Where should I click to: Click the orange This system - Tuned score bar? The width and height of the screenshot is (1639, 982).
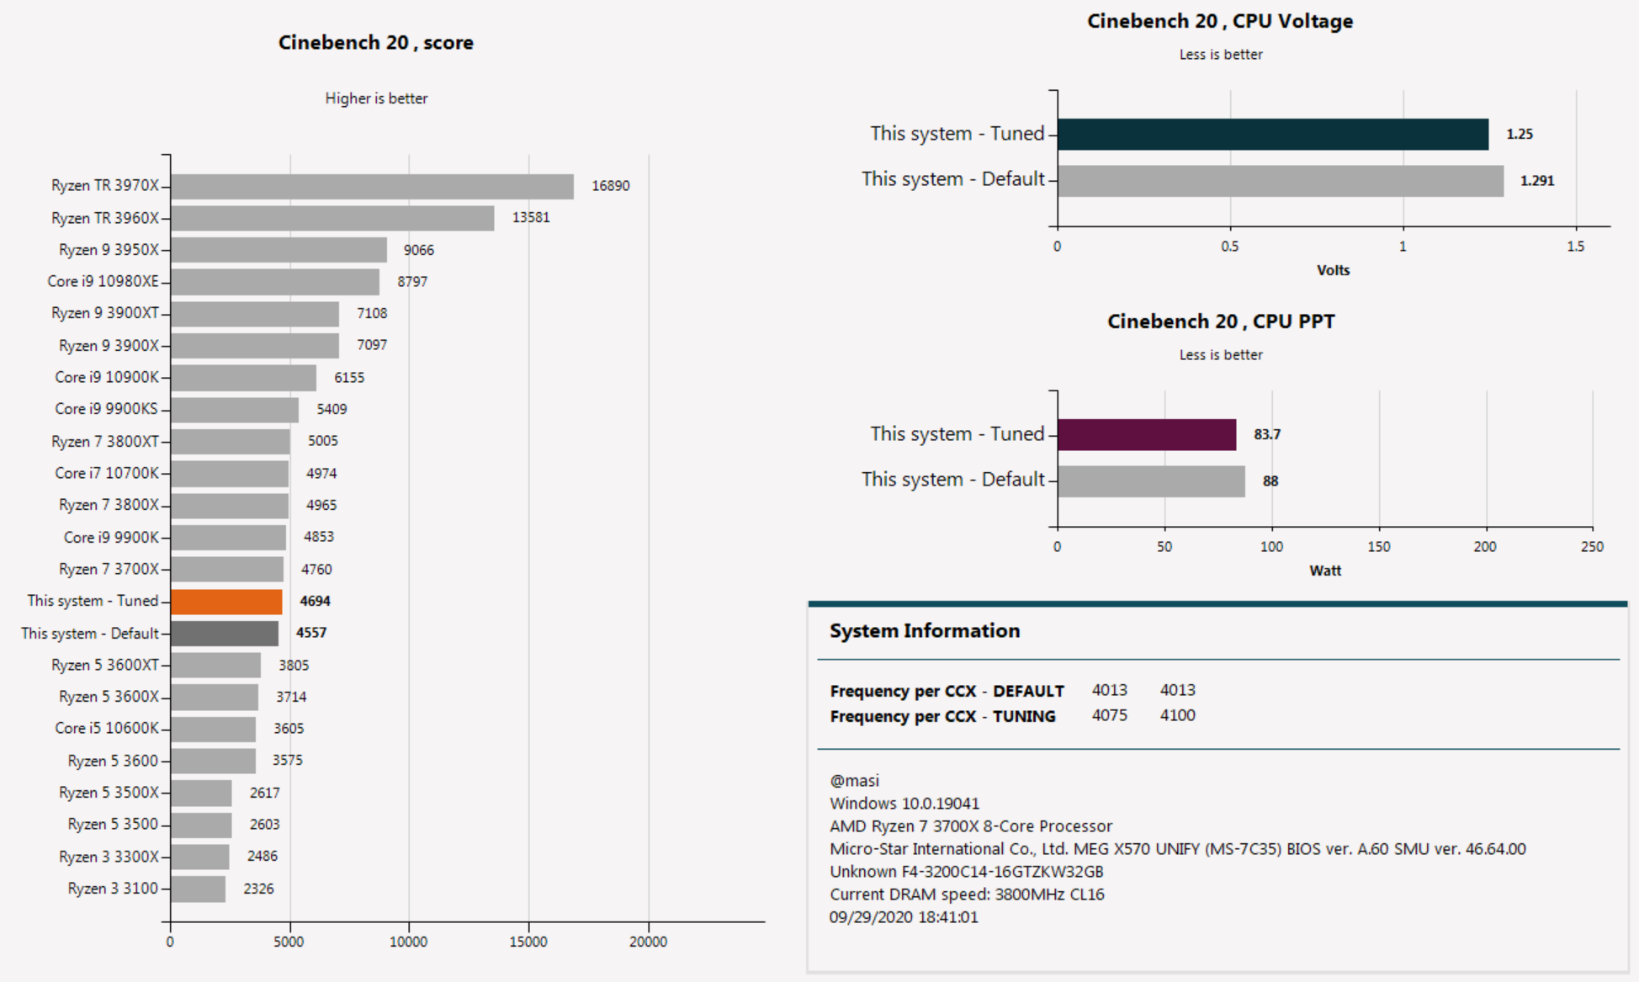[226, 602]
